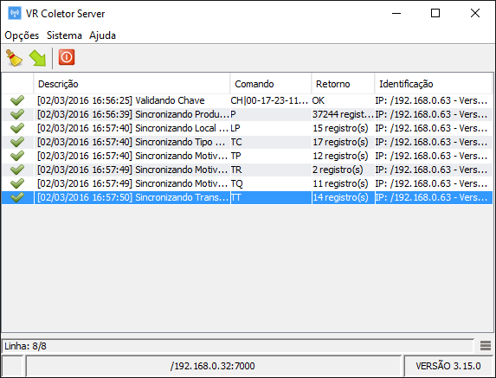Select the row with TC command
The height and width of the screenshot is (378, 496).
[x=247, y=142]
